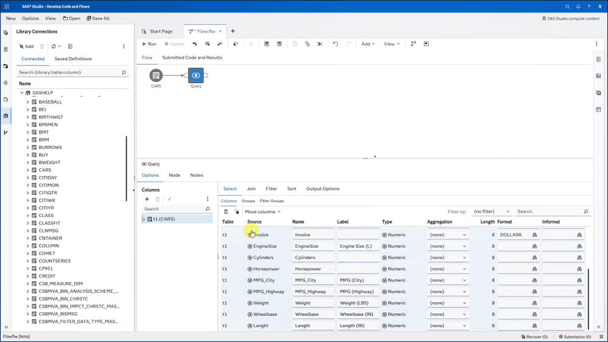Open the Options menu
Screen dimensions: 608x342
tap(30, 19)
